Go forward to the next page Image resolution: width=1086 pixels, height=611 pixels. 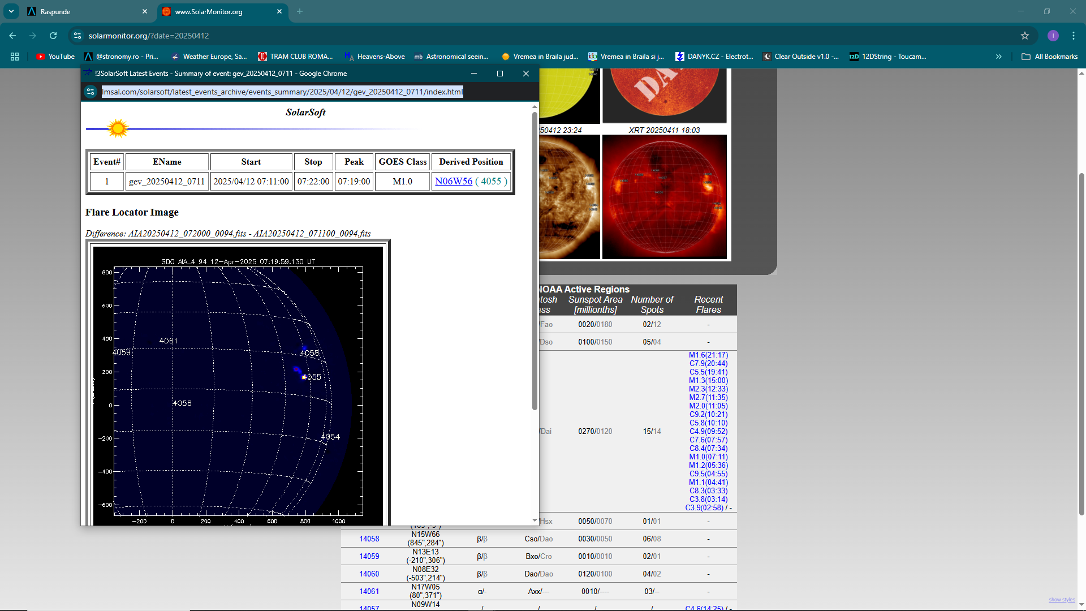coord(33,36)
